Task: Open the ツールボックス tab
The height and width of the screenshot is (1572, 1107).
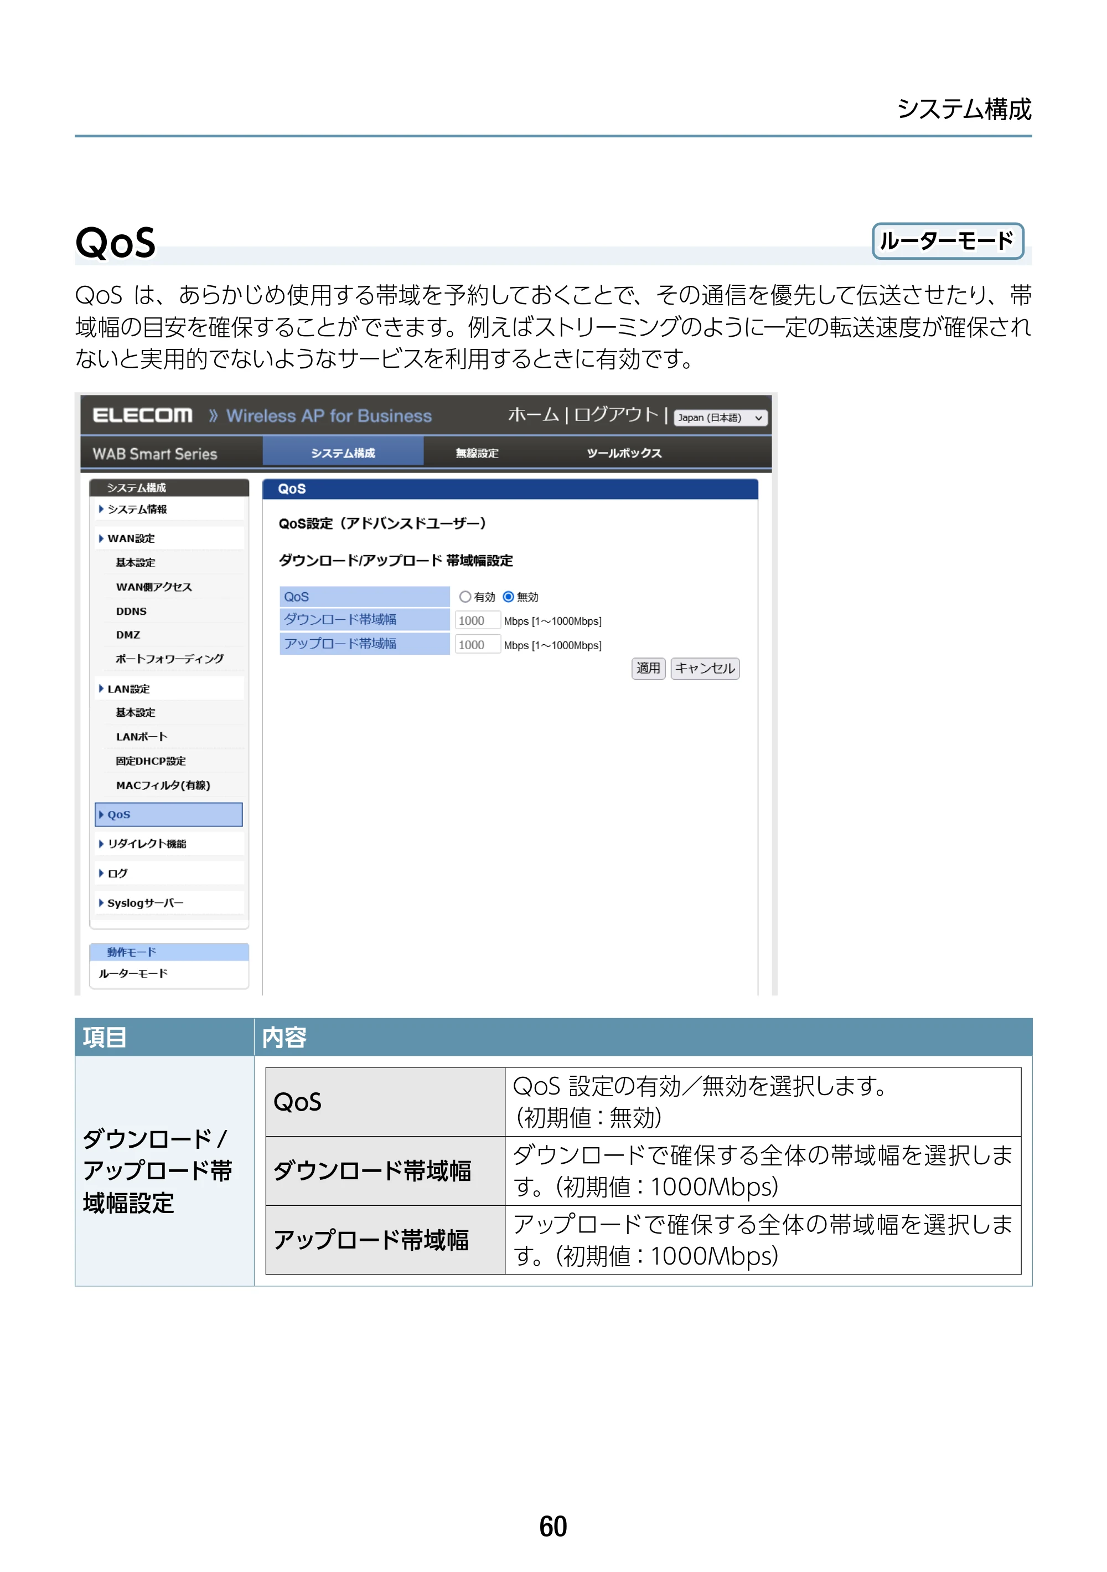Action: (x=624, y=453)
